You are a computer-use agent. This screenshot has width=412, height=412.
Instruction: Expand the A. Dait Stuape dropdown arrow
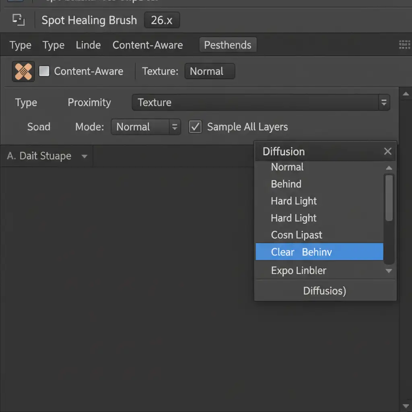(x=84, y=156)
